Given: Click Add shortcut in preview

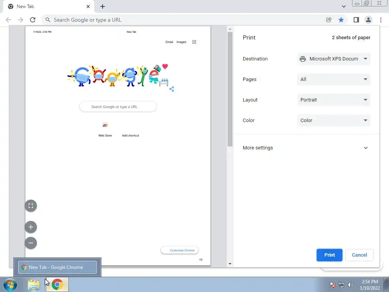Looking at the screenshot, I should pos(131,135).
